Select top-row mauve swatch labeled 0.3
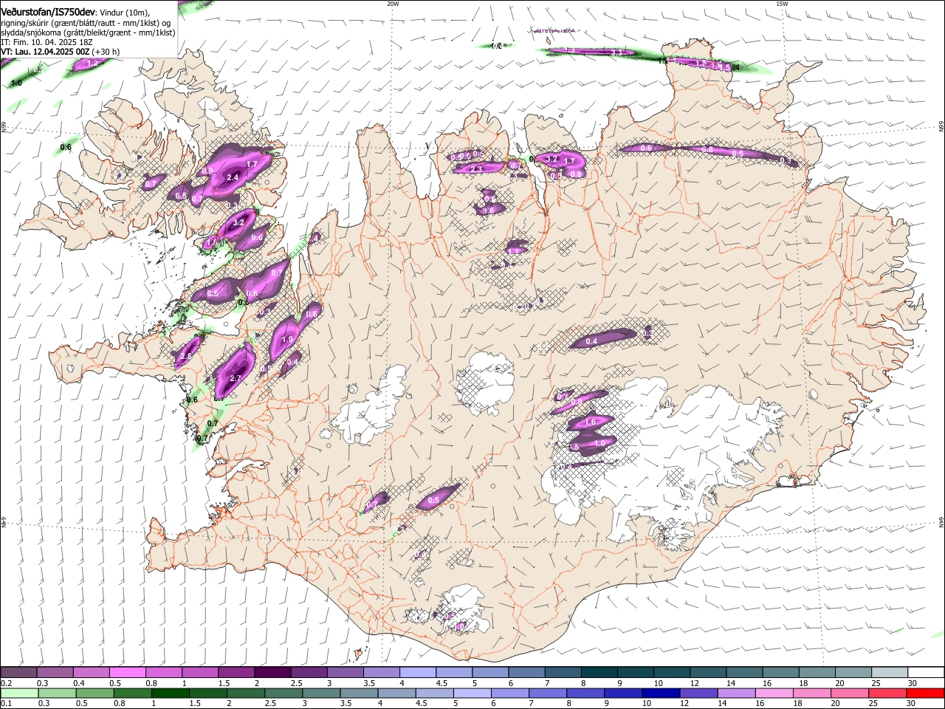Viewport: 945px width, 709px height. (x=55, y=673)
